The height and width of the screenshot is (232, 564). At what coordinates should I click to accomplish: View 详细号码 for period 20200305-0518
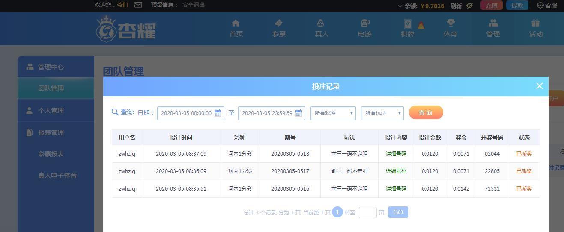pyautogui.click(x=396, y=154)
